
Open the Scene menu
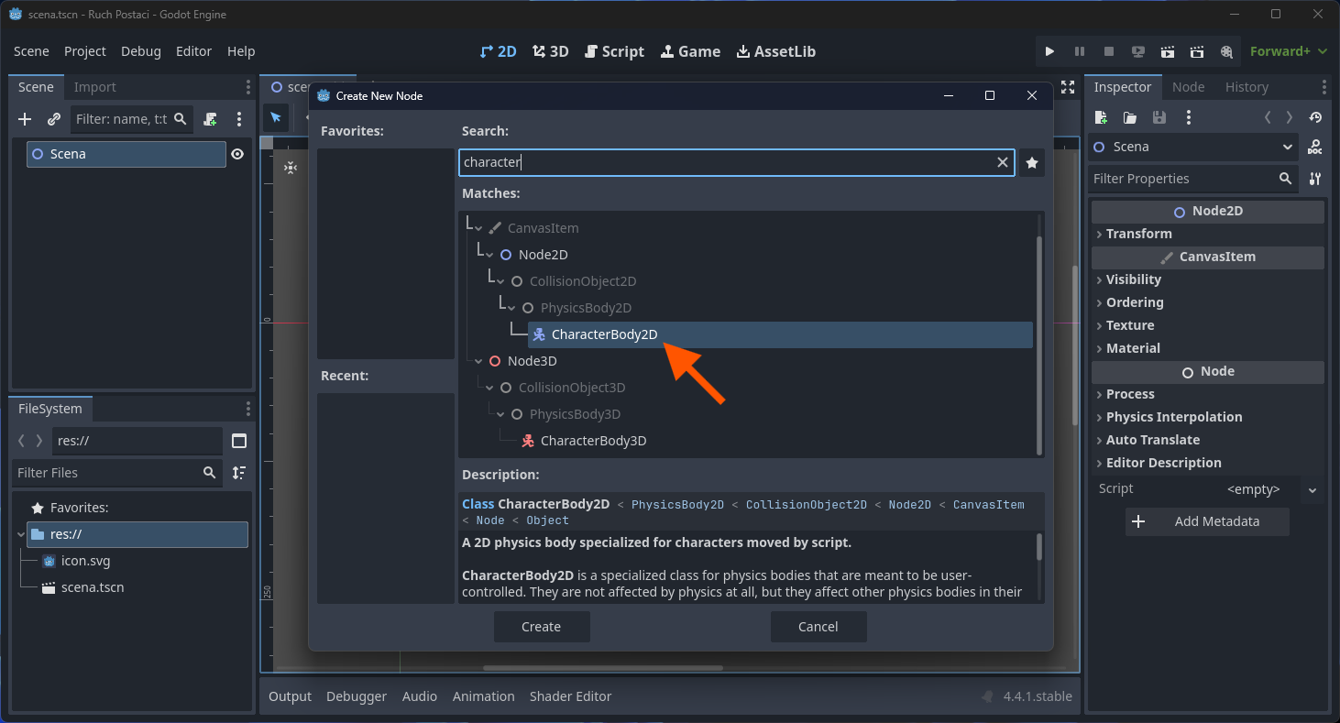tap(32, 51)
